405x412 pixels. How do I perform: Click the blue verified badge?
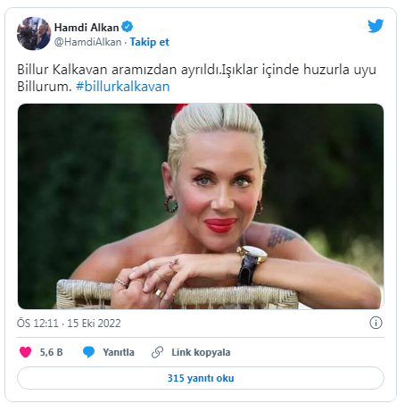tap(128, 27)
